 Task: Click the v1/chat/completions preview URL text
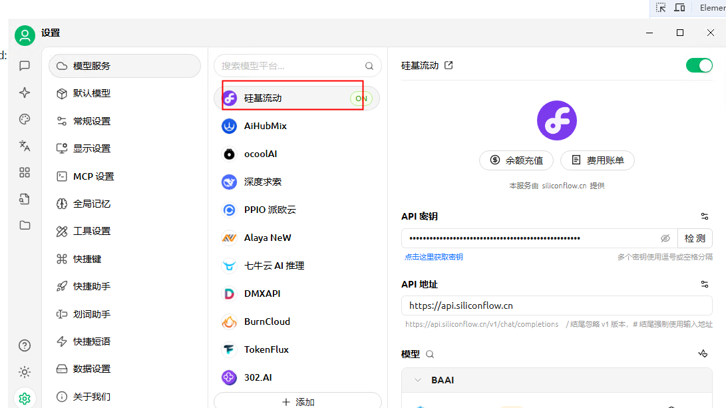pyautogui.click(x=482, y=324)
